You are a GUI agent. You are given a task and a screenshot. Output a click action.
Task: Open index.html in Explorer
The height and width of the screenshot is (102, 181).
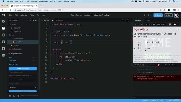pyautogui.click(x=18, y=28)
